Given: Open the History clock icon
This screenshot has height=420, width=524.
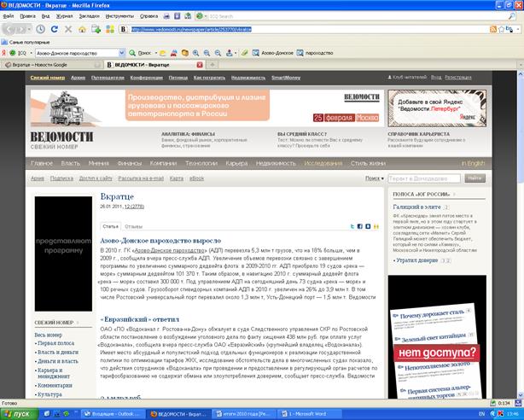Looking at the screenshot, I should (x=40, y=29).
